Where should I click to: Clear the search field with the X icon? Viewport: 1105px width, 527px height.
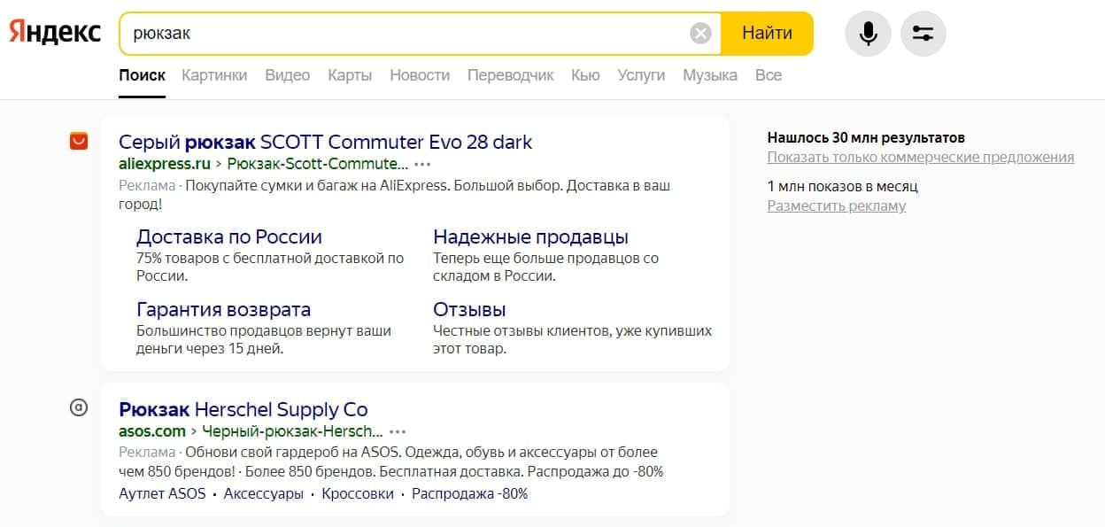pos(700,34)
